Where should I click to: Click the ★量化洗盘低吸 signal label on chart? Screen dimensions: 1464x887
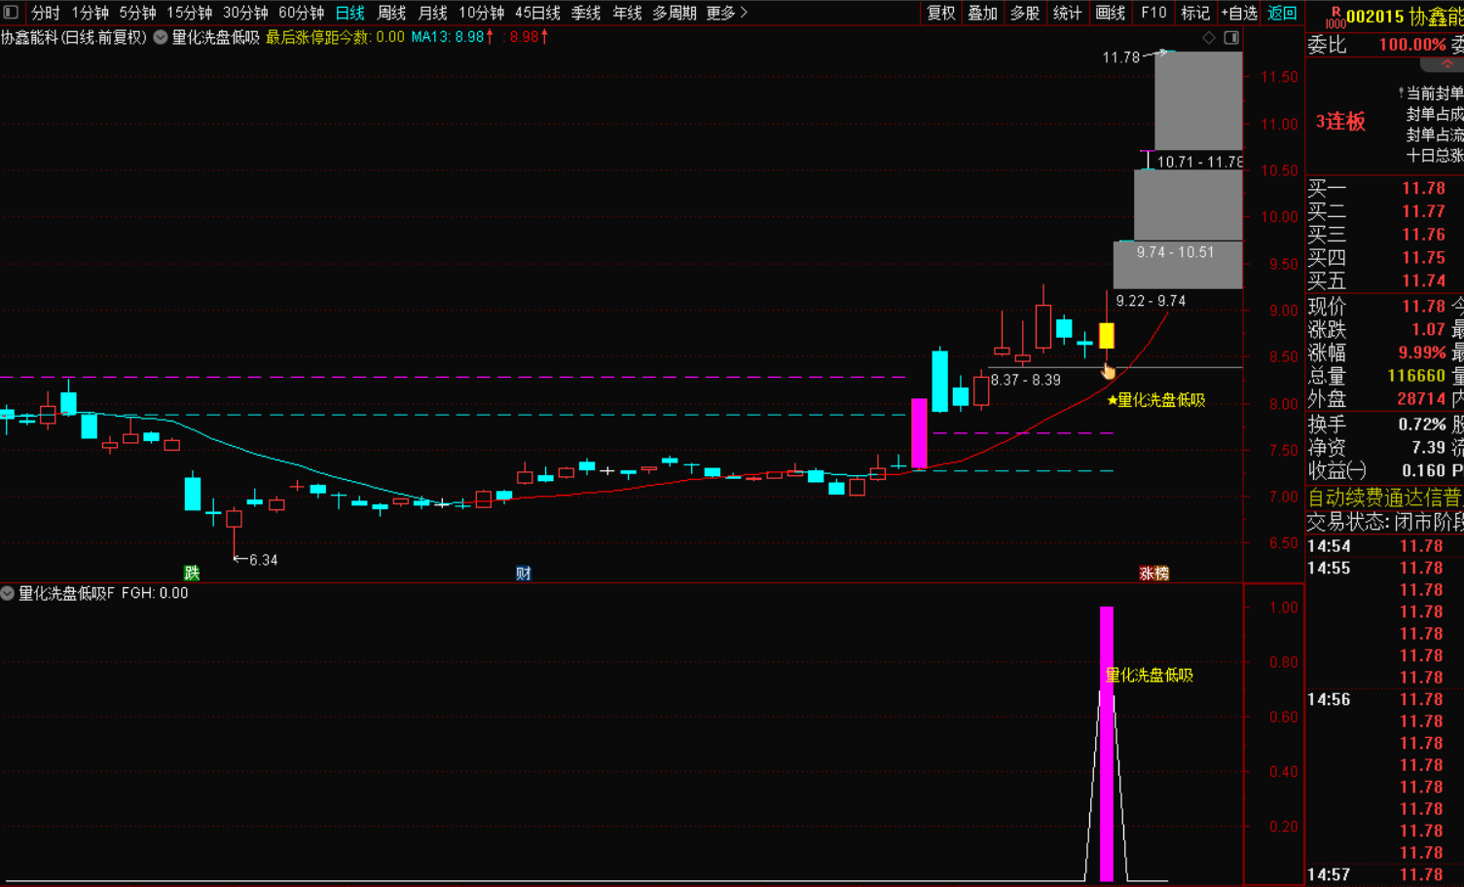pos(1155,400)
